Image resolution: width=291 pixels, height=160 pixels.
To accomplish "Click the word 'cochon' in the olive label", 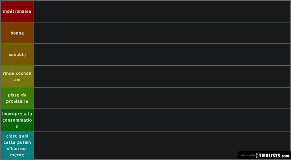I will (24, 73).
